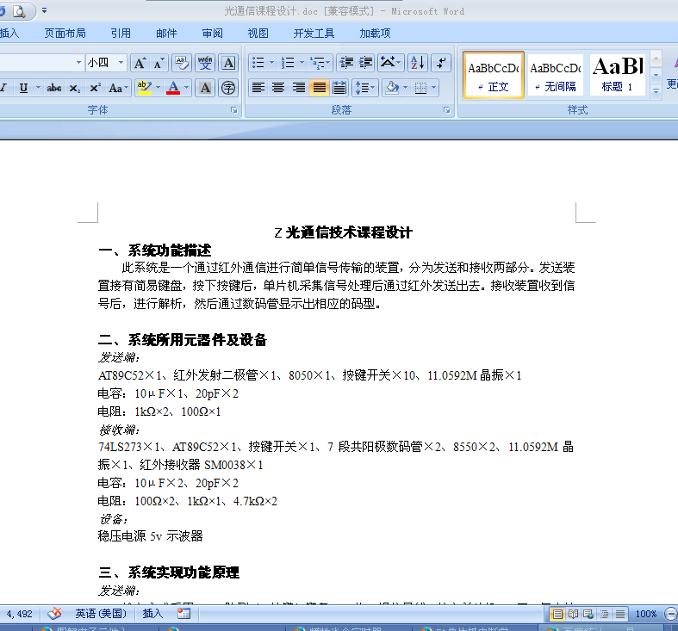
Task: Select the 正文 style
Action: (494, 75)
